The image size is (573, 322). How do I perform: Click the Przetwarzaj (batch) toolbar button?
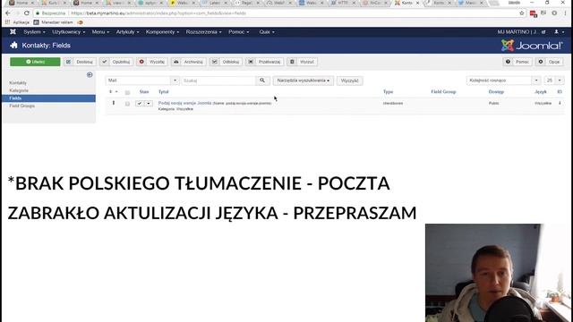point(265,62)
